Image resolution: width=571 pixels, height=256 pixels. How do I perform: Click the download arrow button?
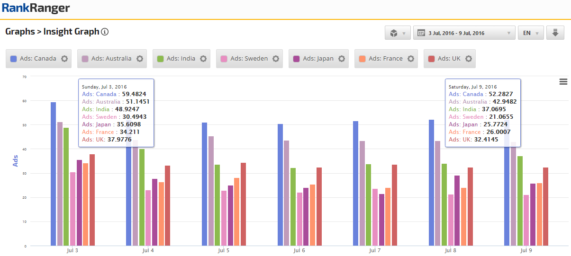point(555,33)
